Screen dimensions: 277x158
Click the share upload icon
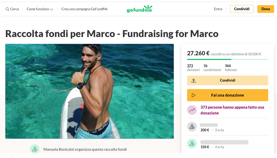194,80
